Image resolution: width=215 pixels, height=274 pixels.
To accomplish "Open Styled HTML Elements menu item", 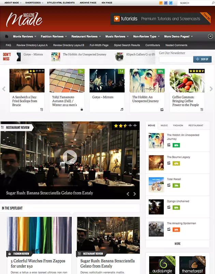I will [61, 3].
